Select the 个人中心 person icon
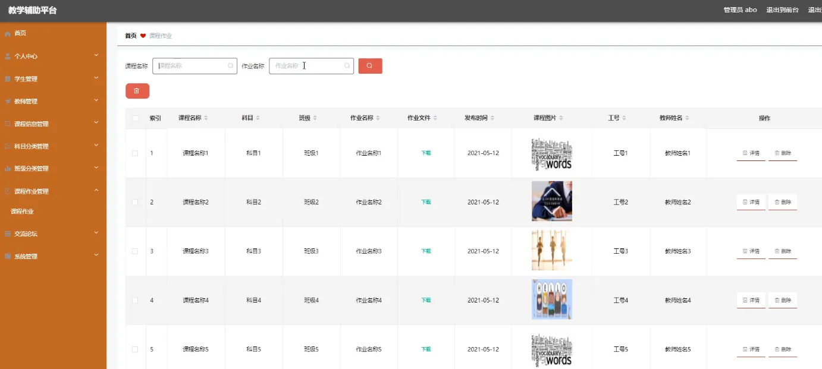Screen dimensions: 822x369 (x=8, y=56)
